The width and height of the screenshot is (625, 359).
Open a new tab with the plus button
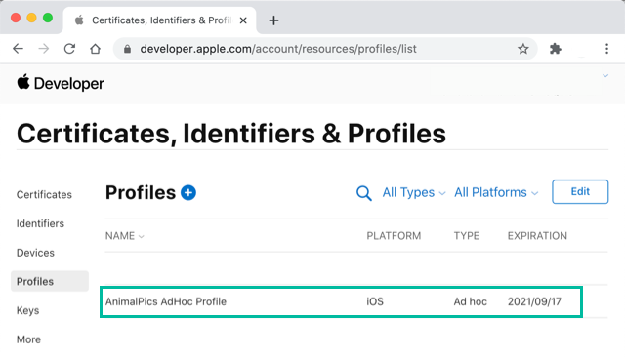273,20
